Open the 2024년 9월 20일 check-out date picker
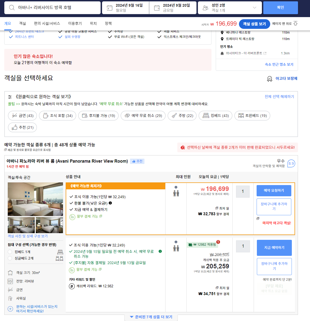Viewport: 310px width, 321px height. (x=173, y=8)
